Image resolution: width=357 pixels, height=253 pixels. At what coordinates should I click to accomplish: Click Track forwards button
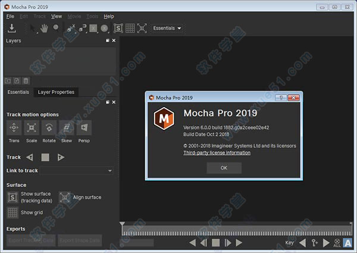coord(61,157)
